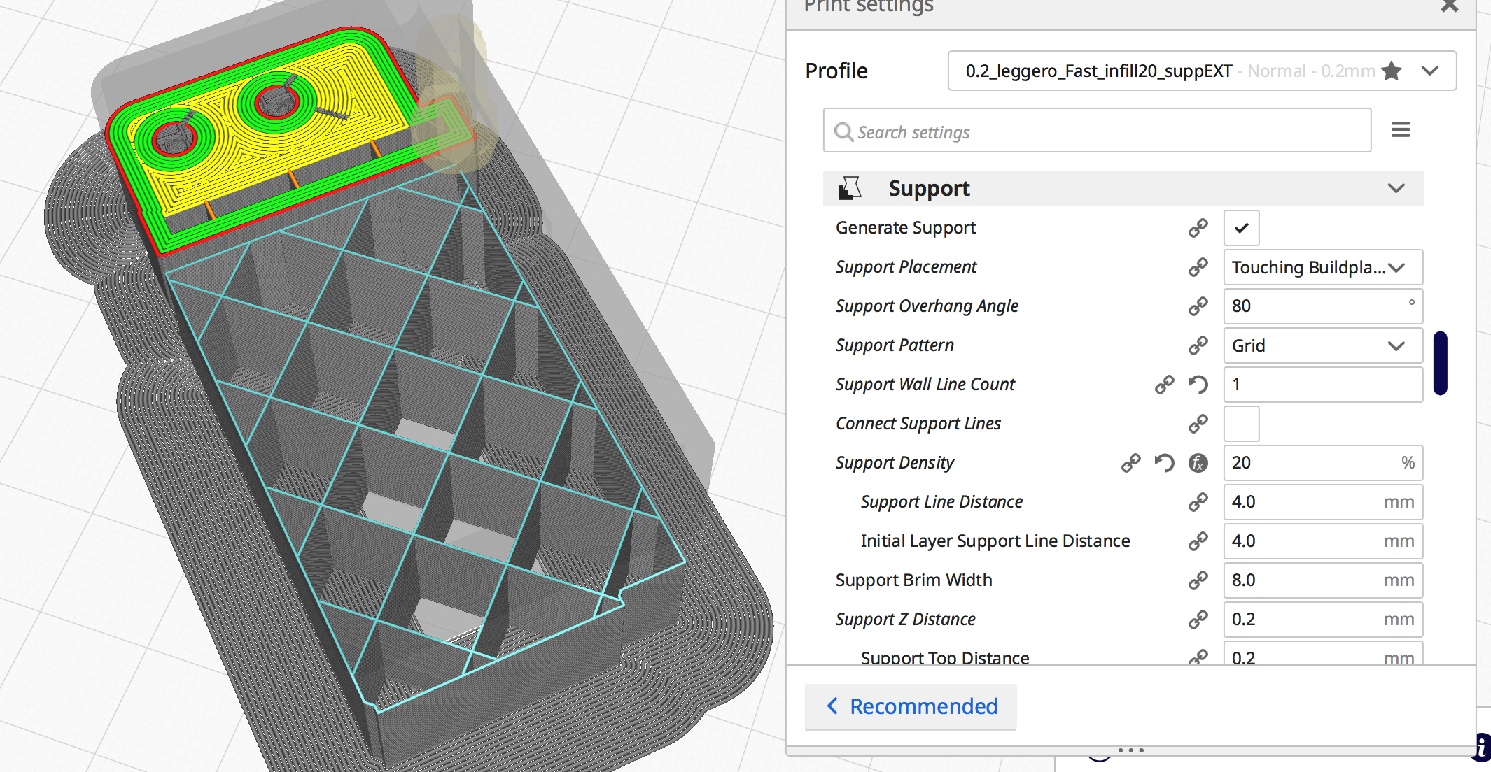The height and width of the screenshot is (772, 1491).
Task: Switch back to Recommended settings
Action: [911, 706]
